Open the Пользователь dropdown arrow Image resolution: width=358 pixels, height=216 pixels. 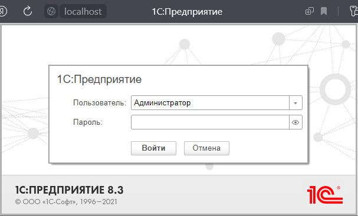click(x=295, y=103)
